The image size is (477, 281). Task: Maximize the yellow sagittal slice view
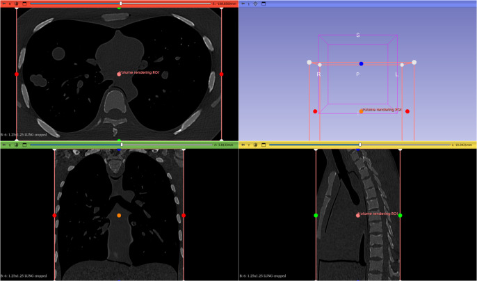tap(264, 145)
